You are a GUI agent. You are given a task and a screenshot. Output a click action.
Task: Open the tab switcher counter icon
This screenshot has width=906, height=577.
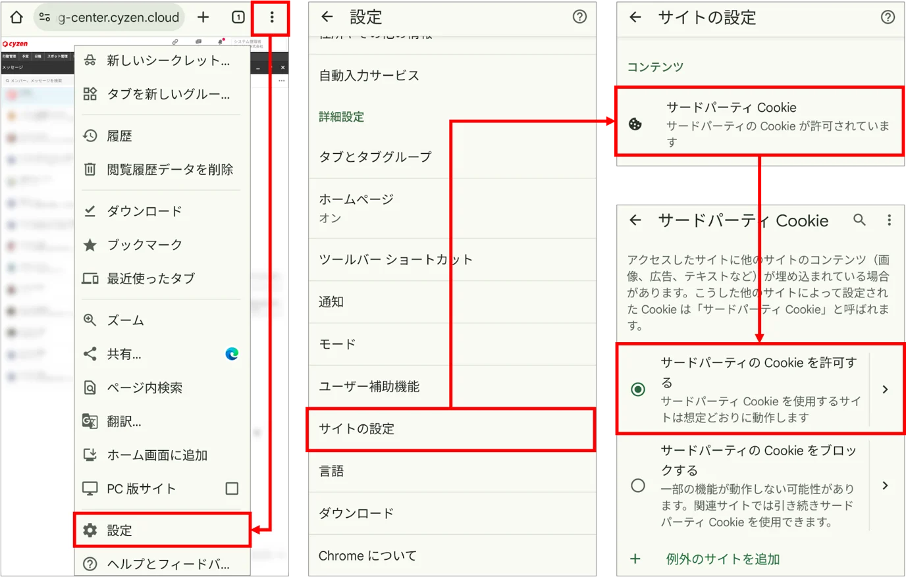tap(238, 17)
